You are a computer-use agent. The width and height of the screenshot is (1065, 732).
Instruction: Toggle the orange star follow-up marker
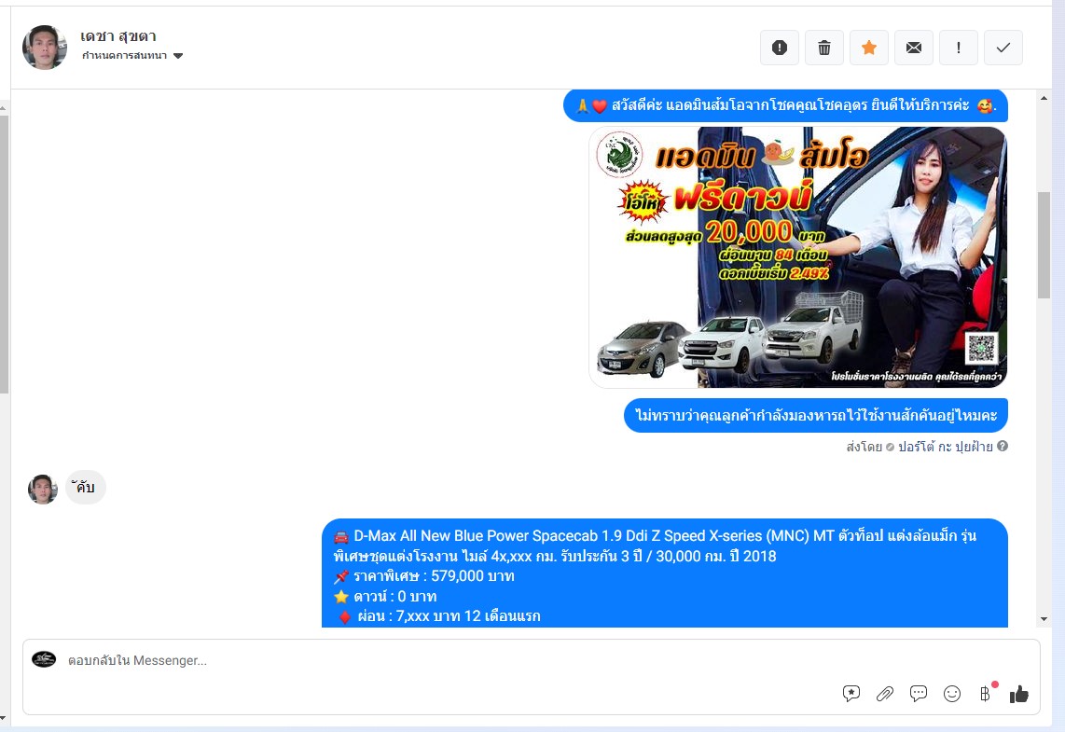[868, 48]
